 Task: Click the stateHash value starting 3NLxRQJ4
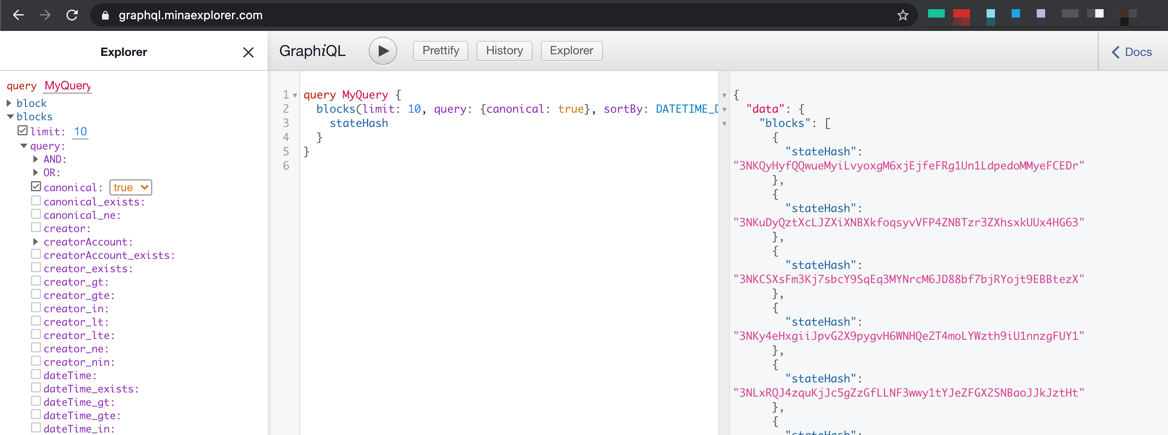click(x=908, y=392)
